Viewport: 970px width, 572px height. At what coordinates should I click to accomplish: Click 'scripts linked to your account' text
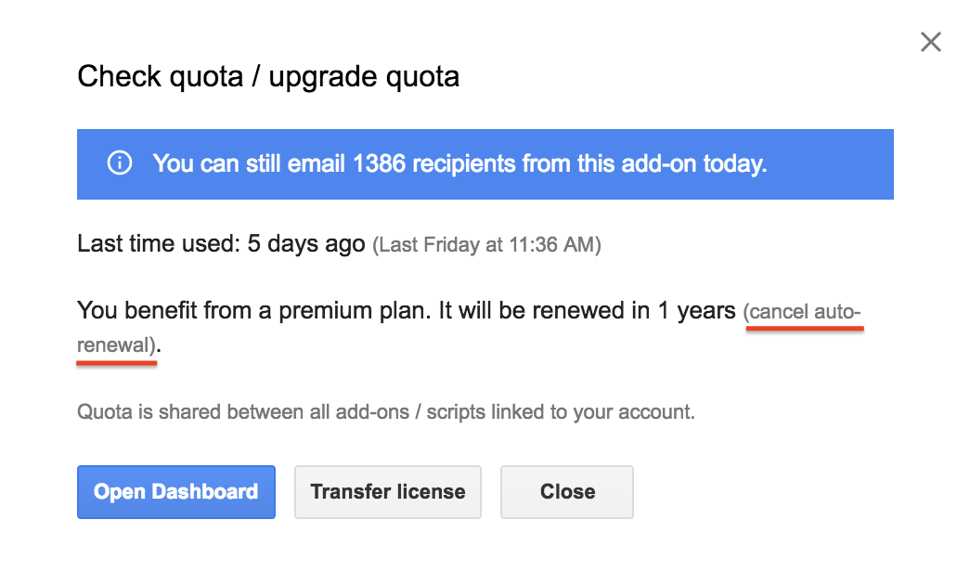coord(561,411)
